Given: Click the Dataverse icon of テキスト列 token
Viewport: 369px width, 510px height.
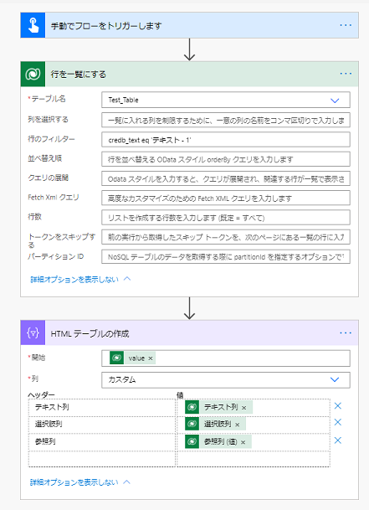Looking at the screenshot, I should point(192,407).
